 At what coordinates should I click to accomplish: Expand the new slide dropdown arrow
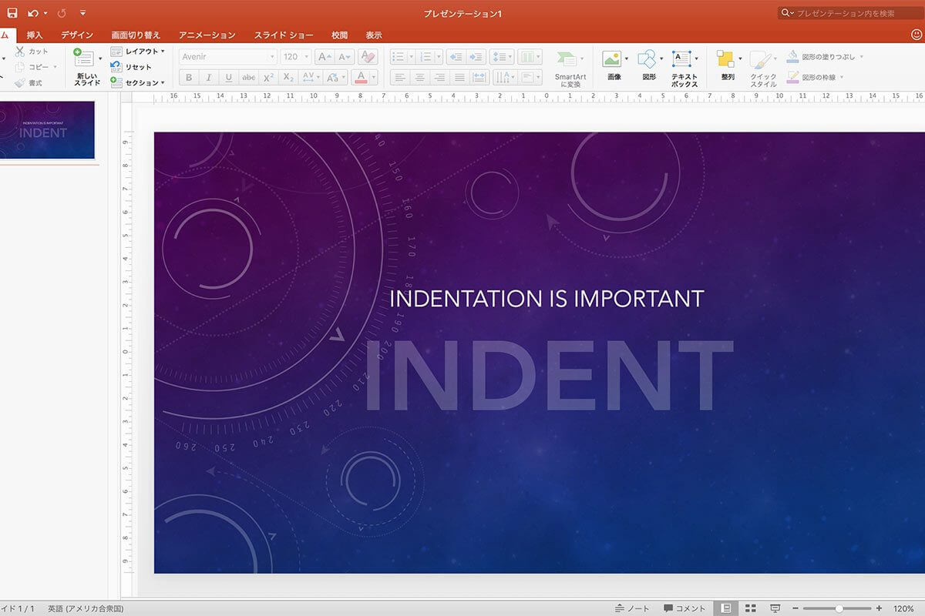(x=99, y=59)
